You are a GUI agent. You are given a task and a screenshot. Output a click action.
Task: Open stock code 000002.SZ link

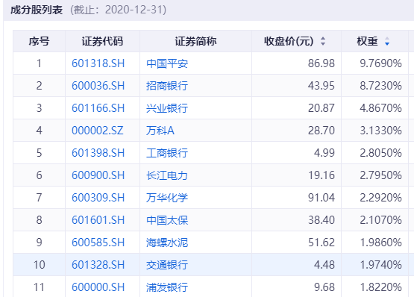coord(98,131)
